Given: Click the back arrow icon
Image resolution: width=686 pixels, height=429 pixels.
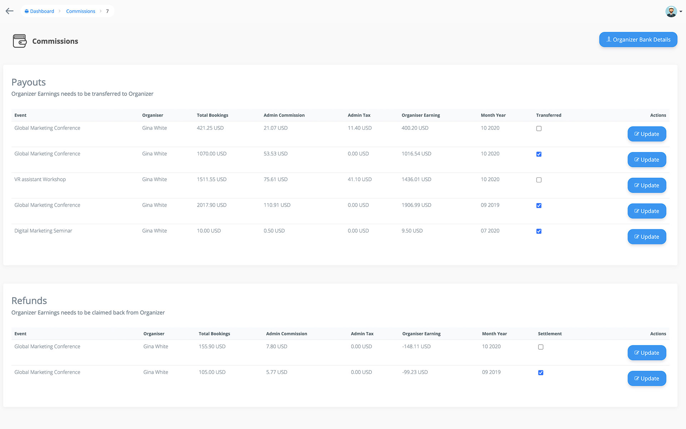Looking at the screenshot, I should tap(10, 11).
